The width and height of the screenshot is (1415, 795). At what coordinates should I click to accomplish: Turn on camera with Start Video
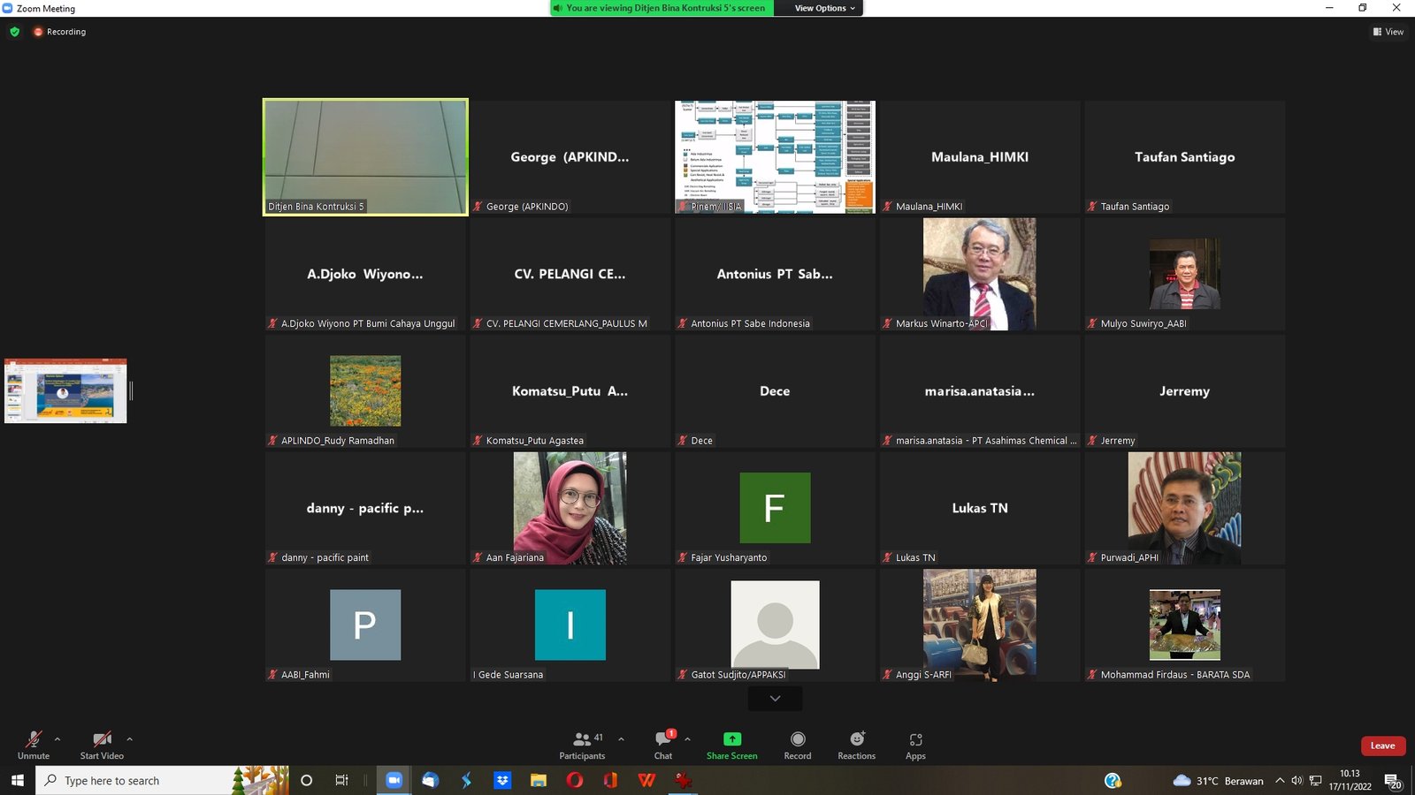click(102, 746)
